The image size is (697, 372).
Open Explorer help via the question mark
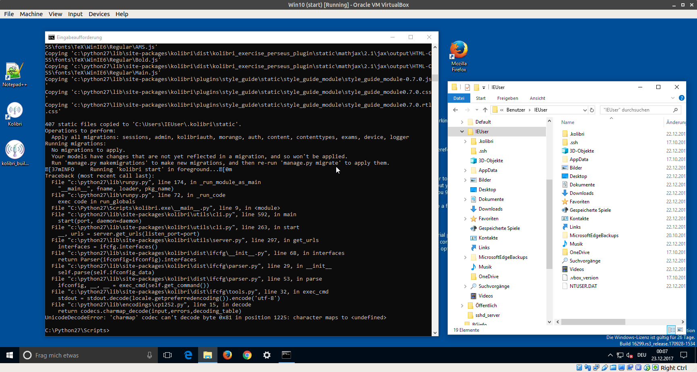point(681,98)
